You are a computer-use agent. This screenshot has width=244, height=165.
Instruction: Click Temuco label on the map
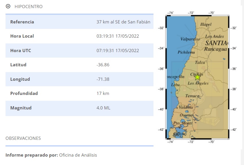tap(192, 96)
